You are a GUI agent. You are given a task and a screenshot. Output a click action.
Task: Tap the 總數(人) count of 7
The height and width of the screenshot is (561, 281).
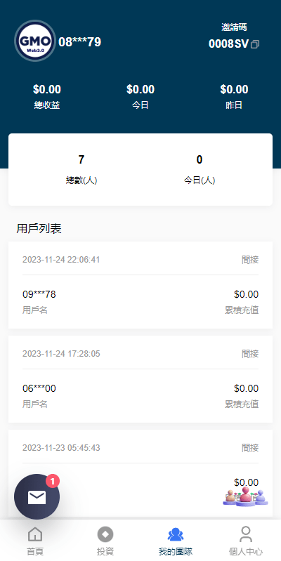click(x=81, y=159)
